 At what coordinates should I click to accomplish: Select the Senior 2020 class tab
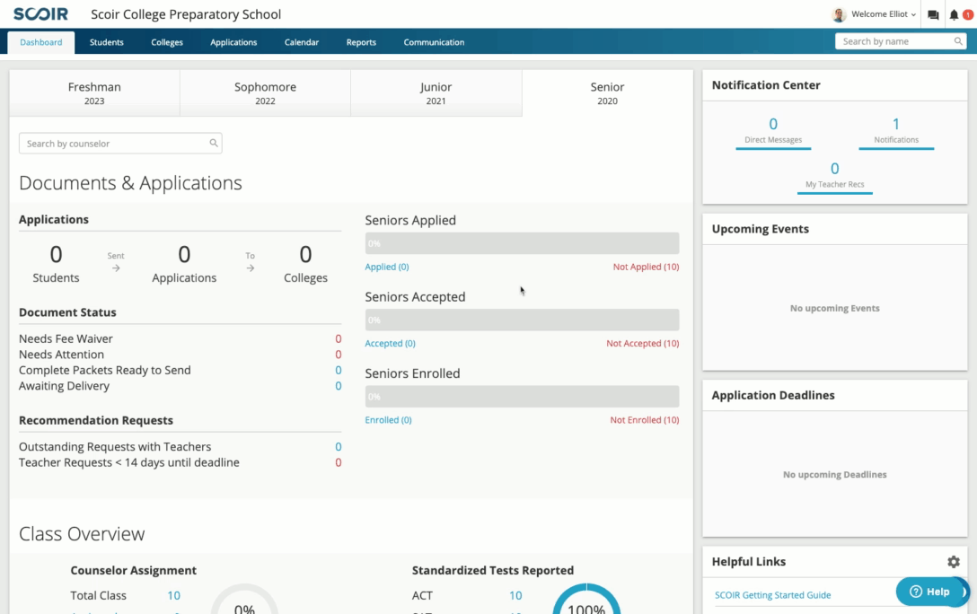coord(608,92)
